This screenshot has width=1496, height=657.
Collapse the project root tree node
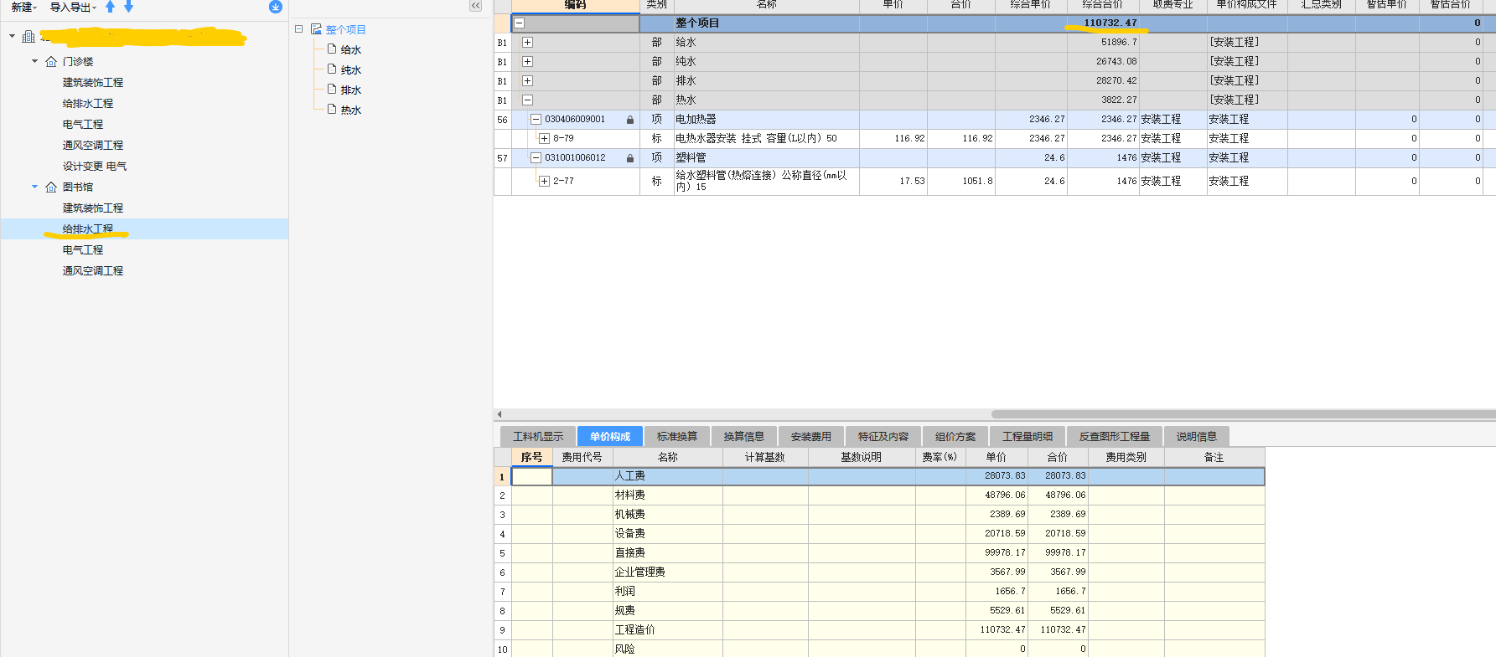point(12,36)
